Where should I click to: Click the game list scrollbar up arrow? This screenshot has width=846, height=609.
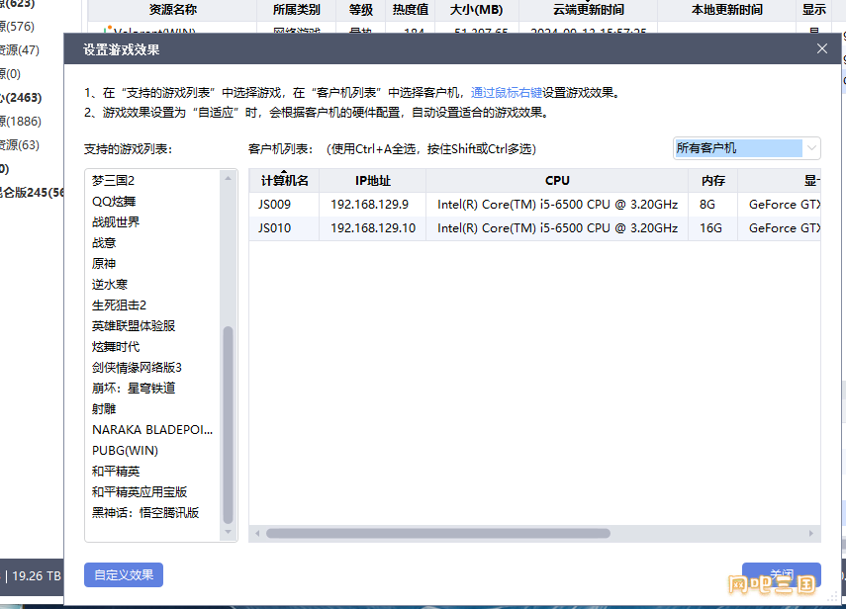pos(228,178)
